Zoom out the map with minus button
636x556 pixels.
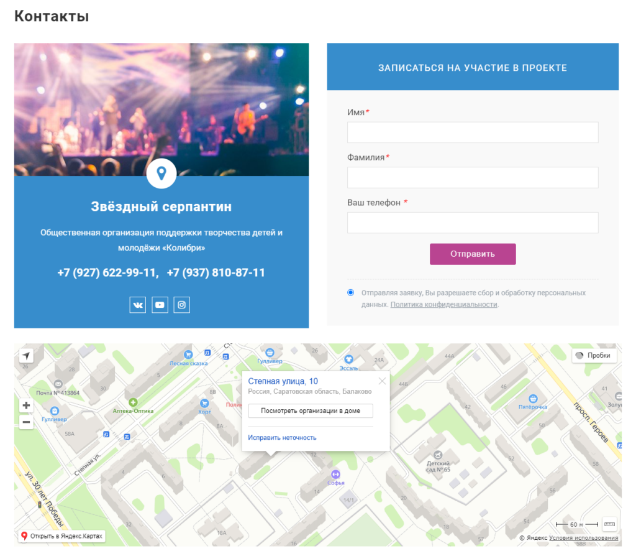coord(26,422)
